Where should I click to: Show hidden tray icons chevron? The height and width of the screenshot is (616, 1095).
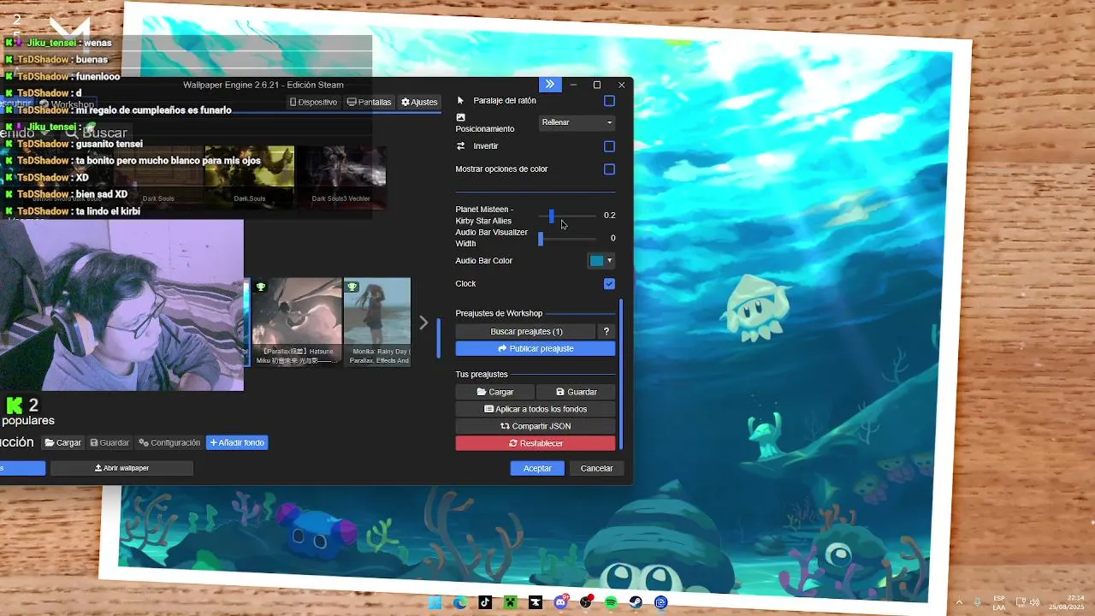[x=959, y=602]
